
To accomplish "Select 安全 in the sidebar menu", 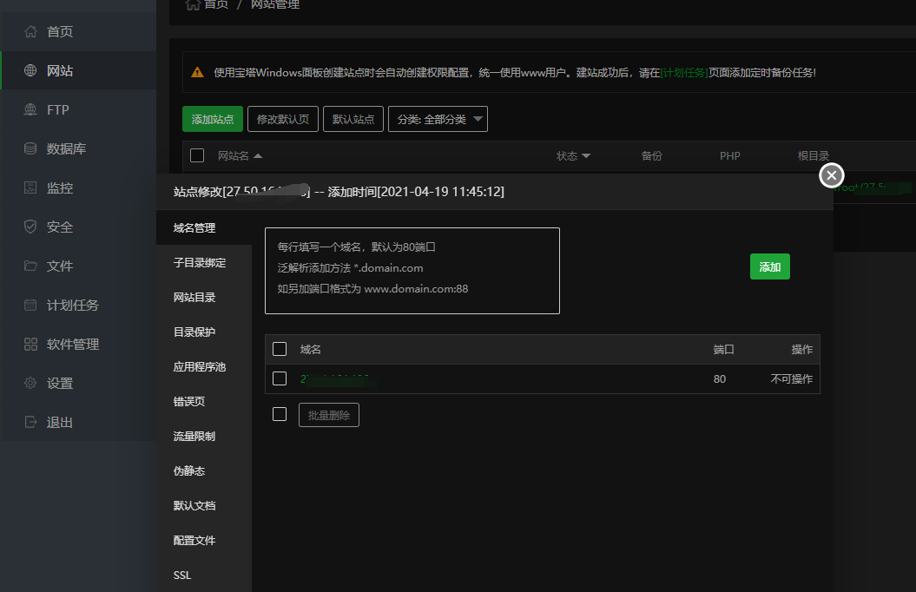I will point(78,227).
